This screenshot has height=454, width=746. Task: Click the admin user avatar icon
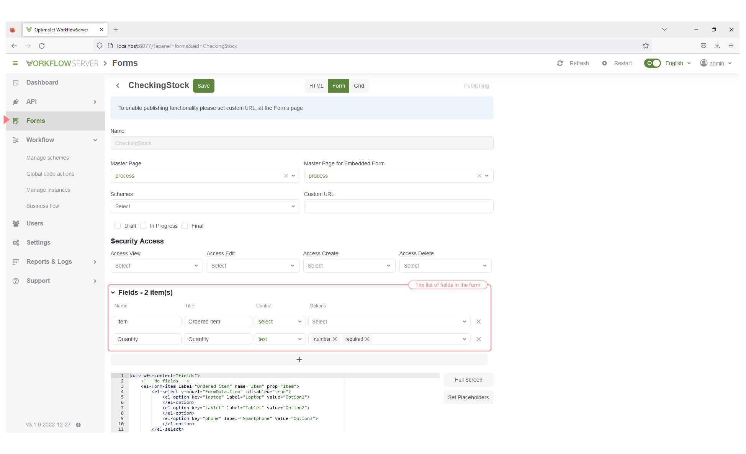coord(704,63)
